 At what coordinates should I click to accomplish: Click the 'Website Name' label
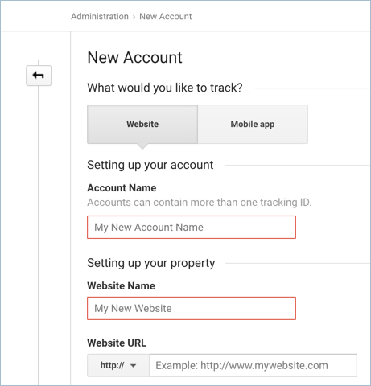click(121, 286)
